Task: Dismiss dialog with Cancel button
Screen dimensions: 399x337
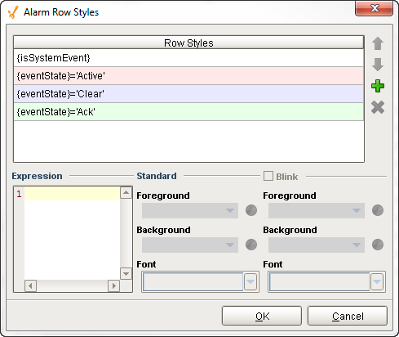Action: pos(348,316)
